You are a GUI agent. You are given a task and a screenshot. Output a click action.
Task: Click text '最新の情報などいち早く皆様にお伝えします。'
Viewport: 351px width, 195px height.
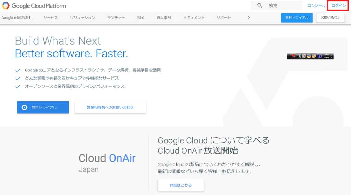coord(205,171)
